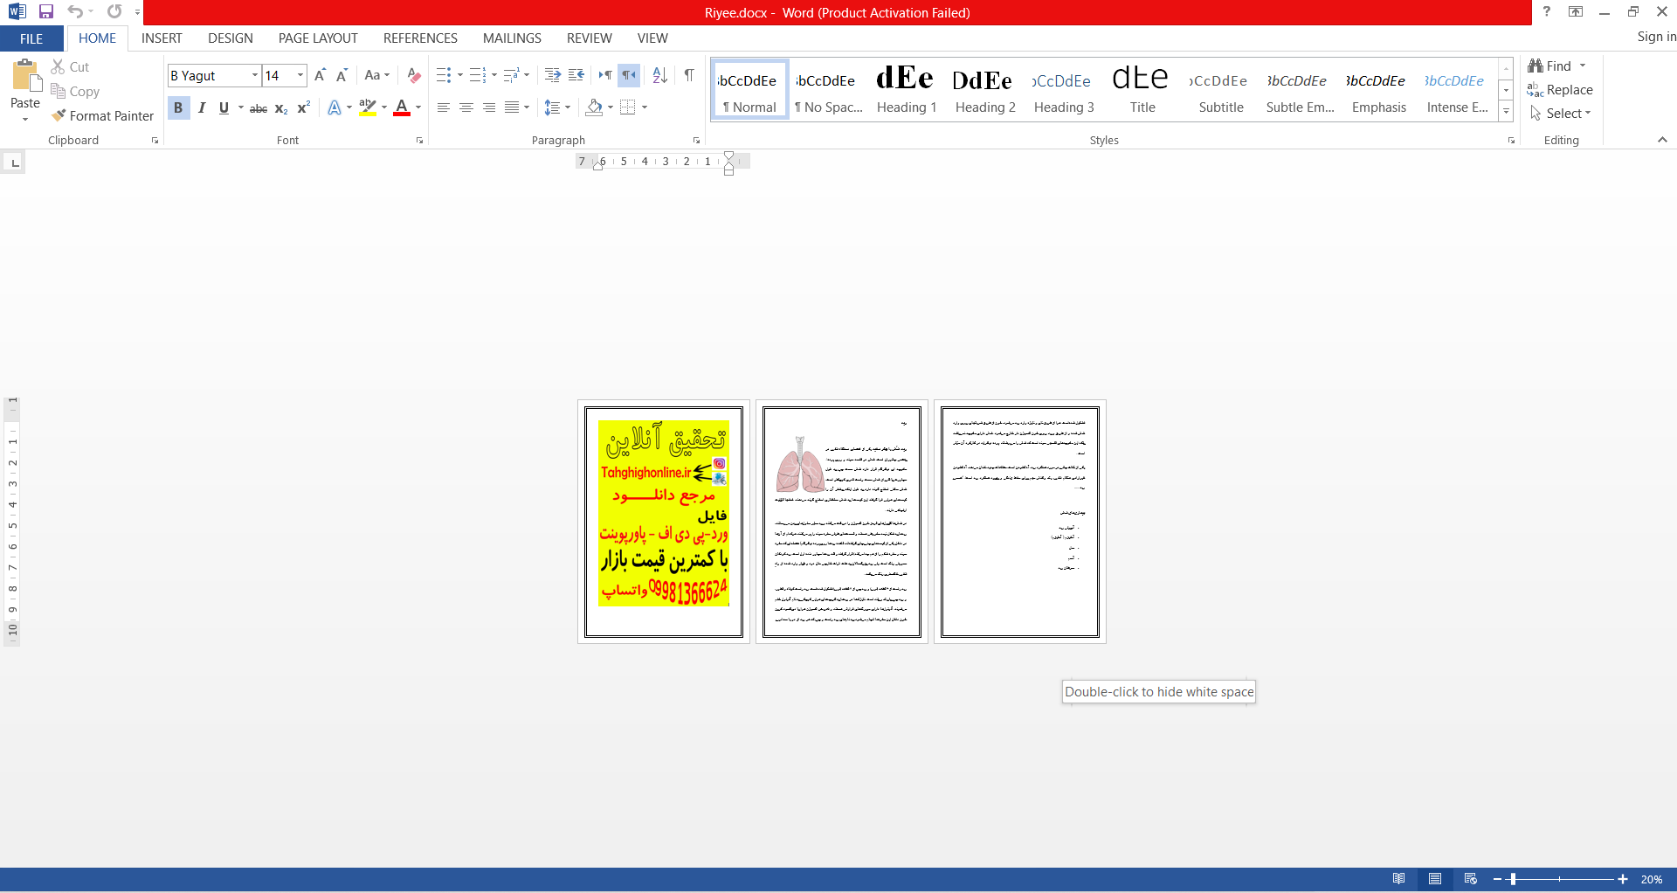Clear all formatting icon
The width and height of the screenshot is (1677, 893).
click(414, 75)
